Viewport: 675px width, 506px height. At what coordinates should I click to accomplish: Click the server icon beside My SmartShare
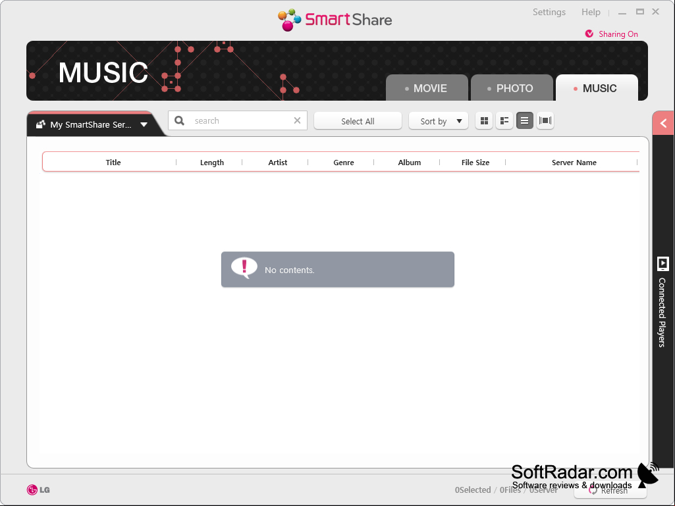tap(40, 124)
